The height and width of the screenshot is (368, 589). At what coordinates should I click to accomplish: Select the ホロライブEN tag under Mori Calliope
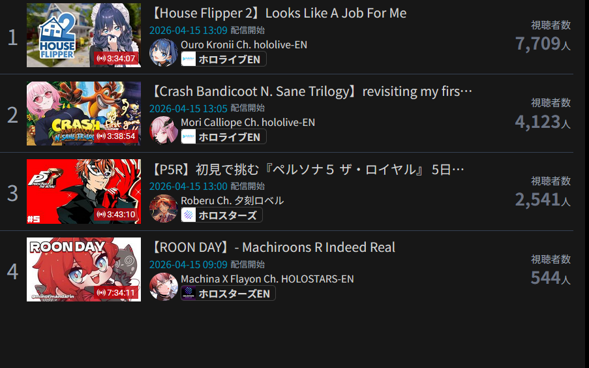click(224, 137)
